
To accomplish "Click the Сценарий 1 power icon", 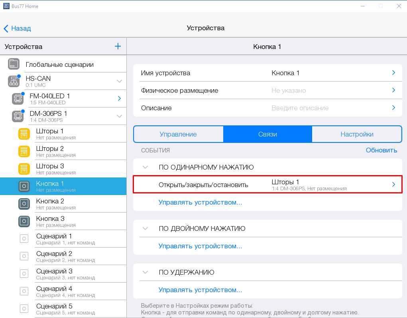I will tap(24, 239).
